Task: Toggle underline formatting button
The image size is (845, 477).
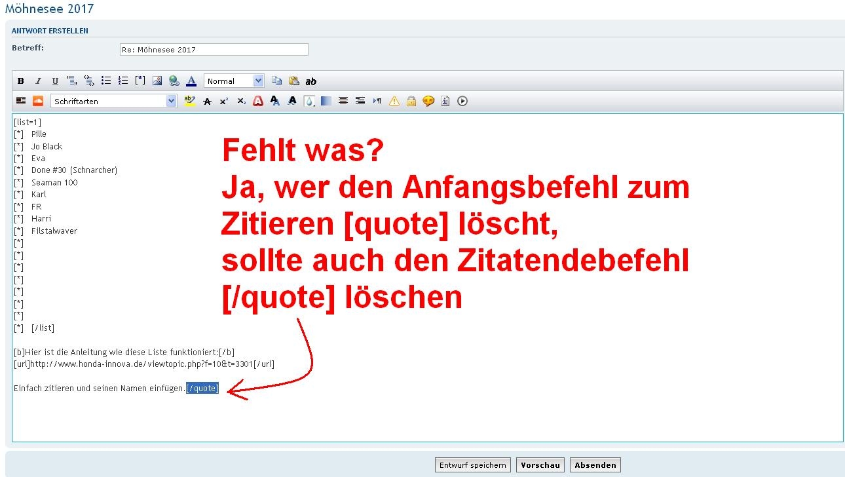Action: [55, 81]
